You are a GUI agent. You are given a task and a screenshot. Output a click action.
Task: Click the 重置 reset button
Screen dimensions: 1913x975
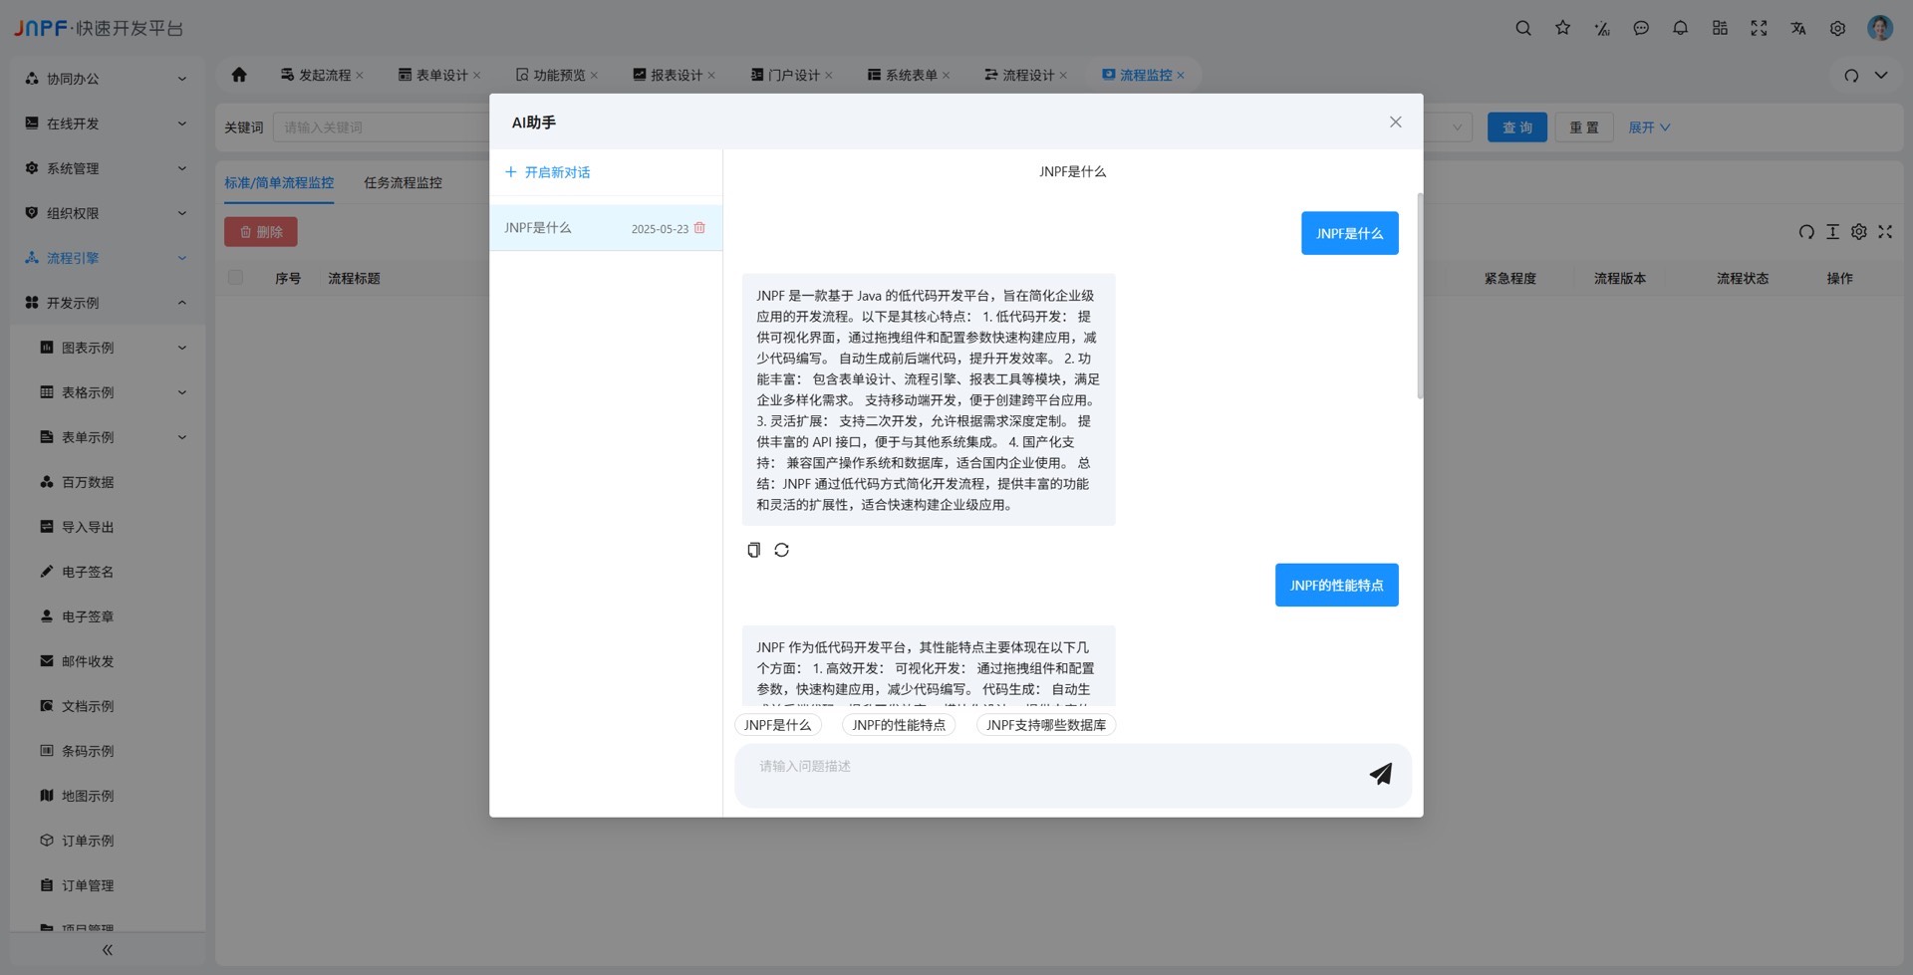click(1584, 127)
